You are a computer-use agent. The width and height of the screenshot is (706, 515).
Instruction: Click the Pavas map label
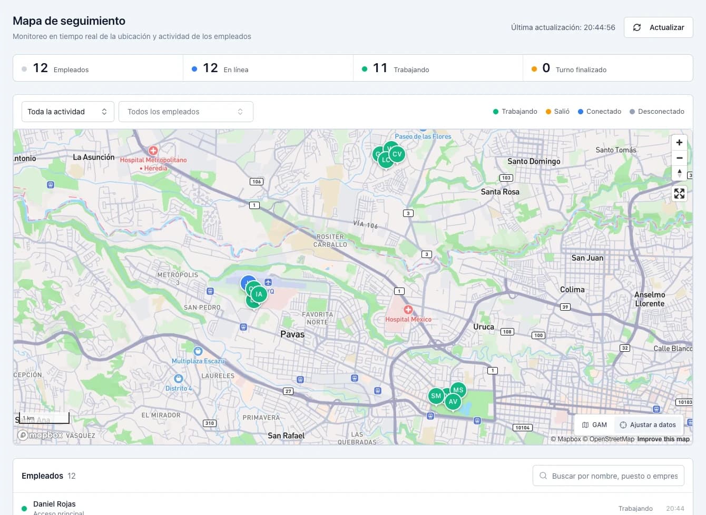[292, 334]
